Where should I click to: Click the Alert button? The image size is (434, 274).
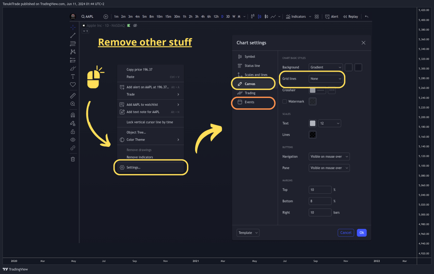click(331, 17)
